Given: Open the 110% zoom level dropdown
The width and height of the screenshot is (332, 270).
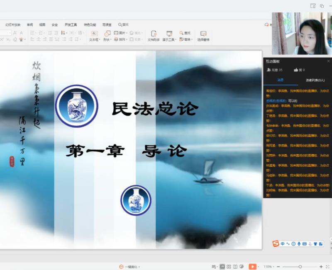Looking at the screenshot, I should click(x=268, y=267).
